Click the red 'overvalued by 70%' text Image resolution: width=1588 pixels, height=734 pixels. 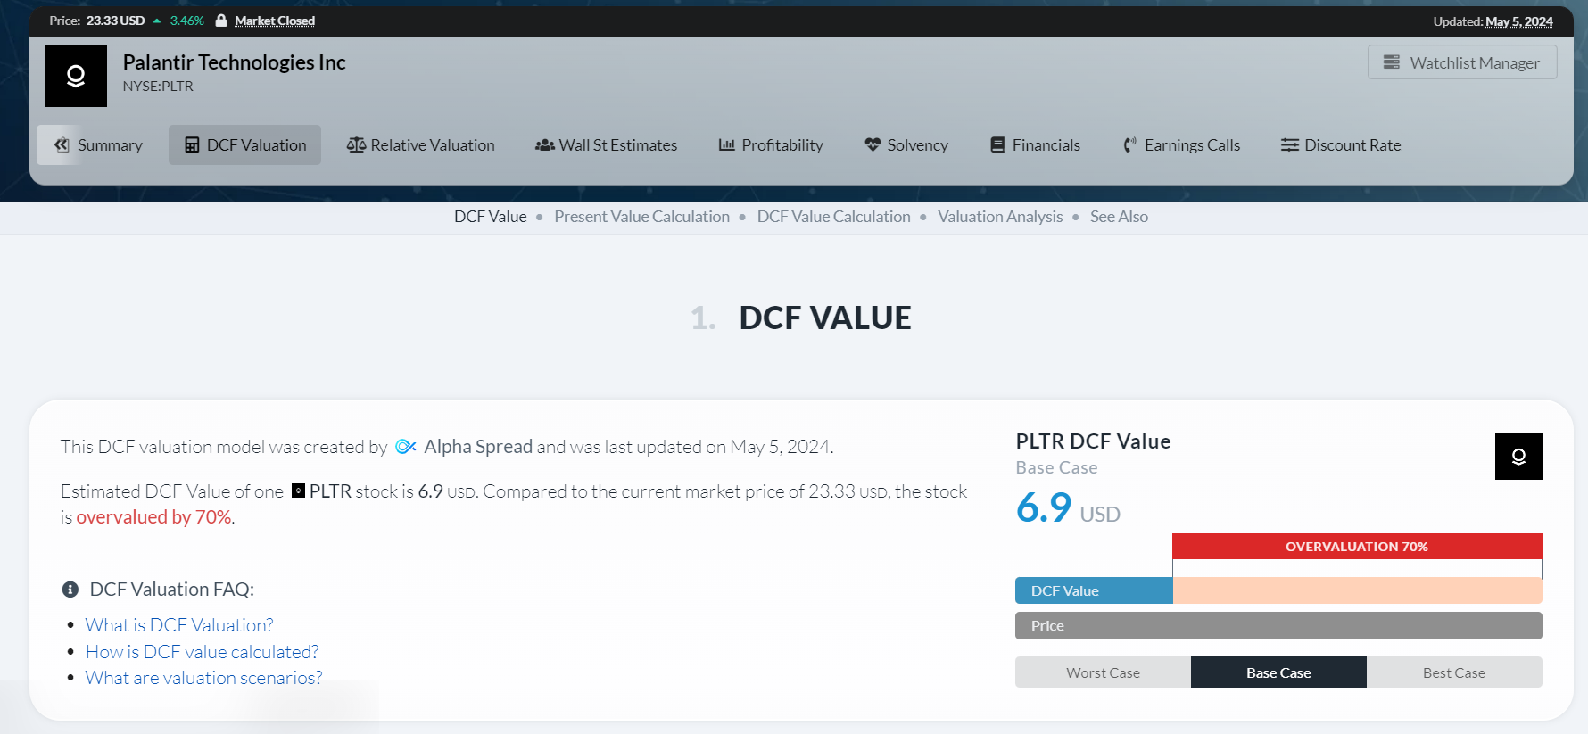click(153, 517)
